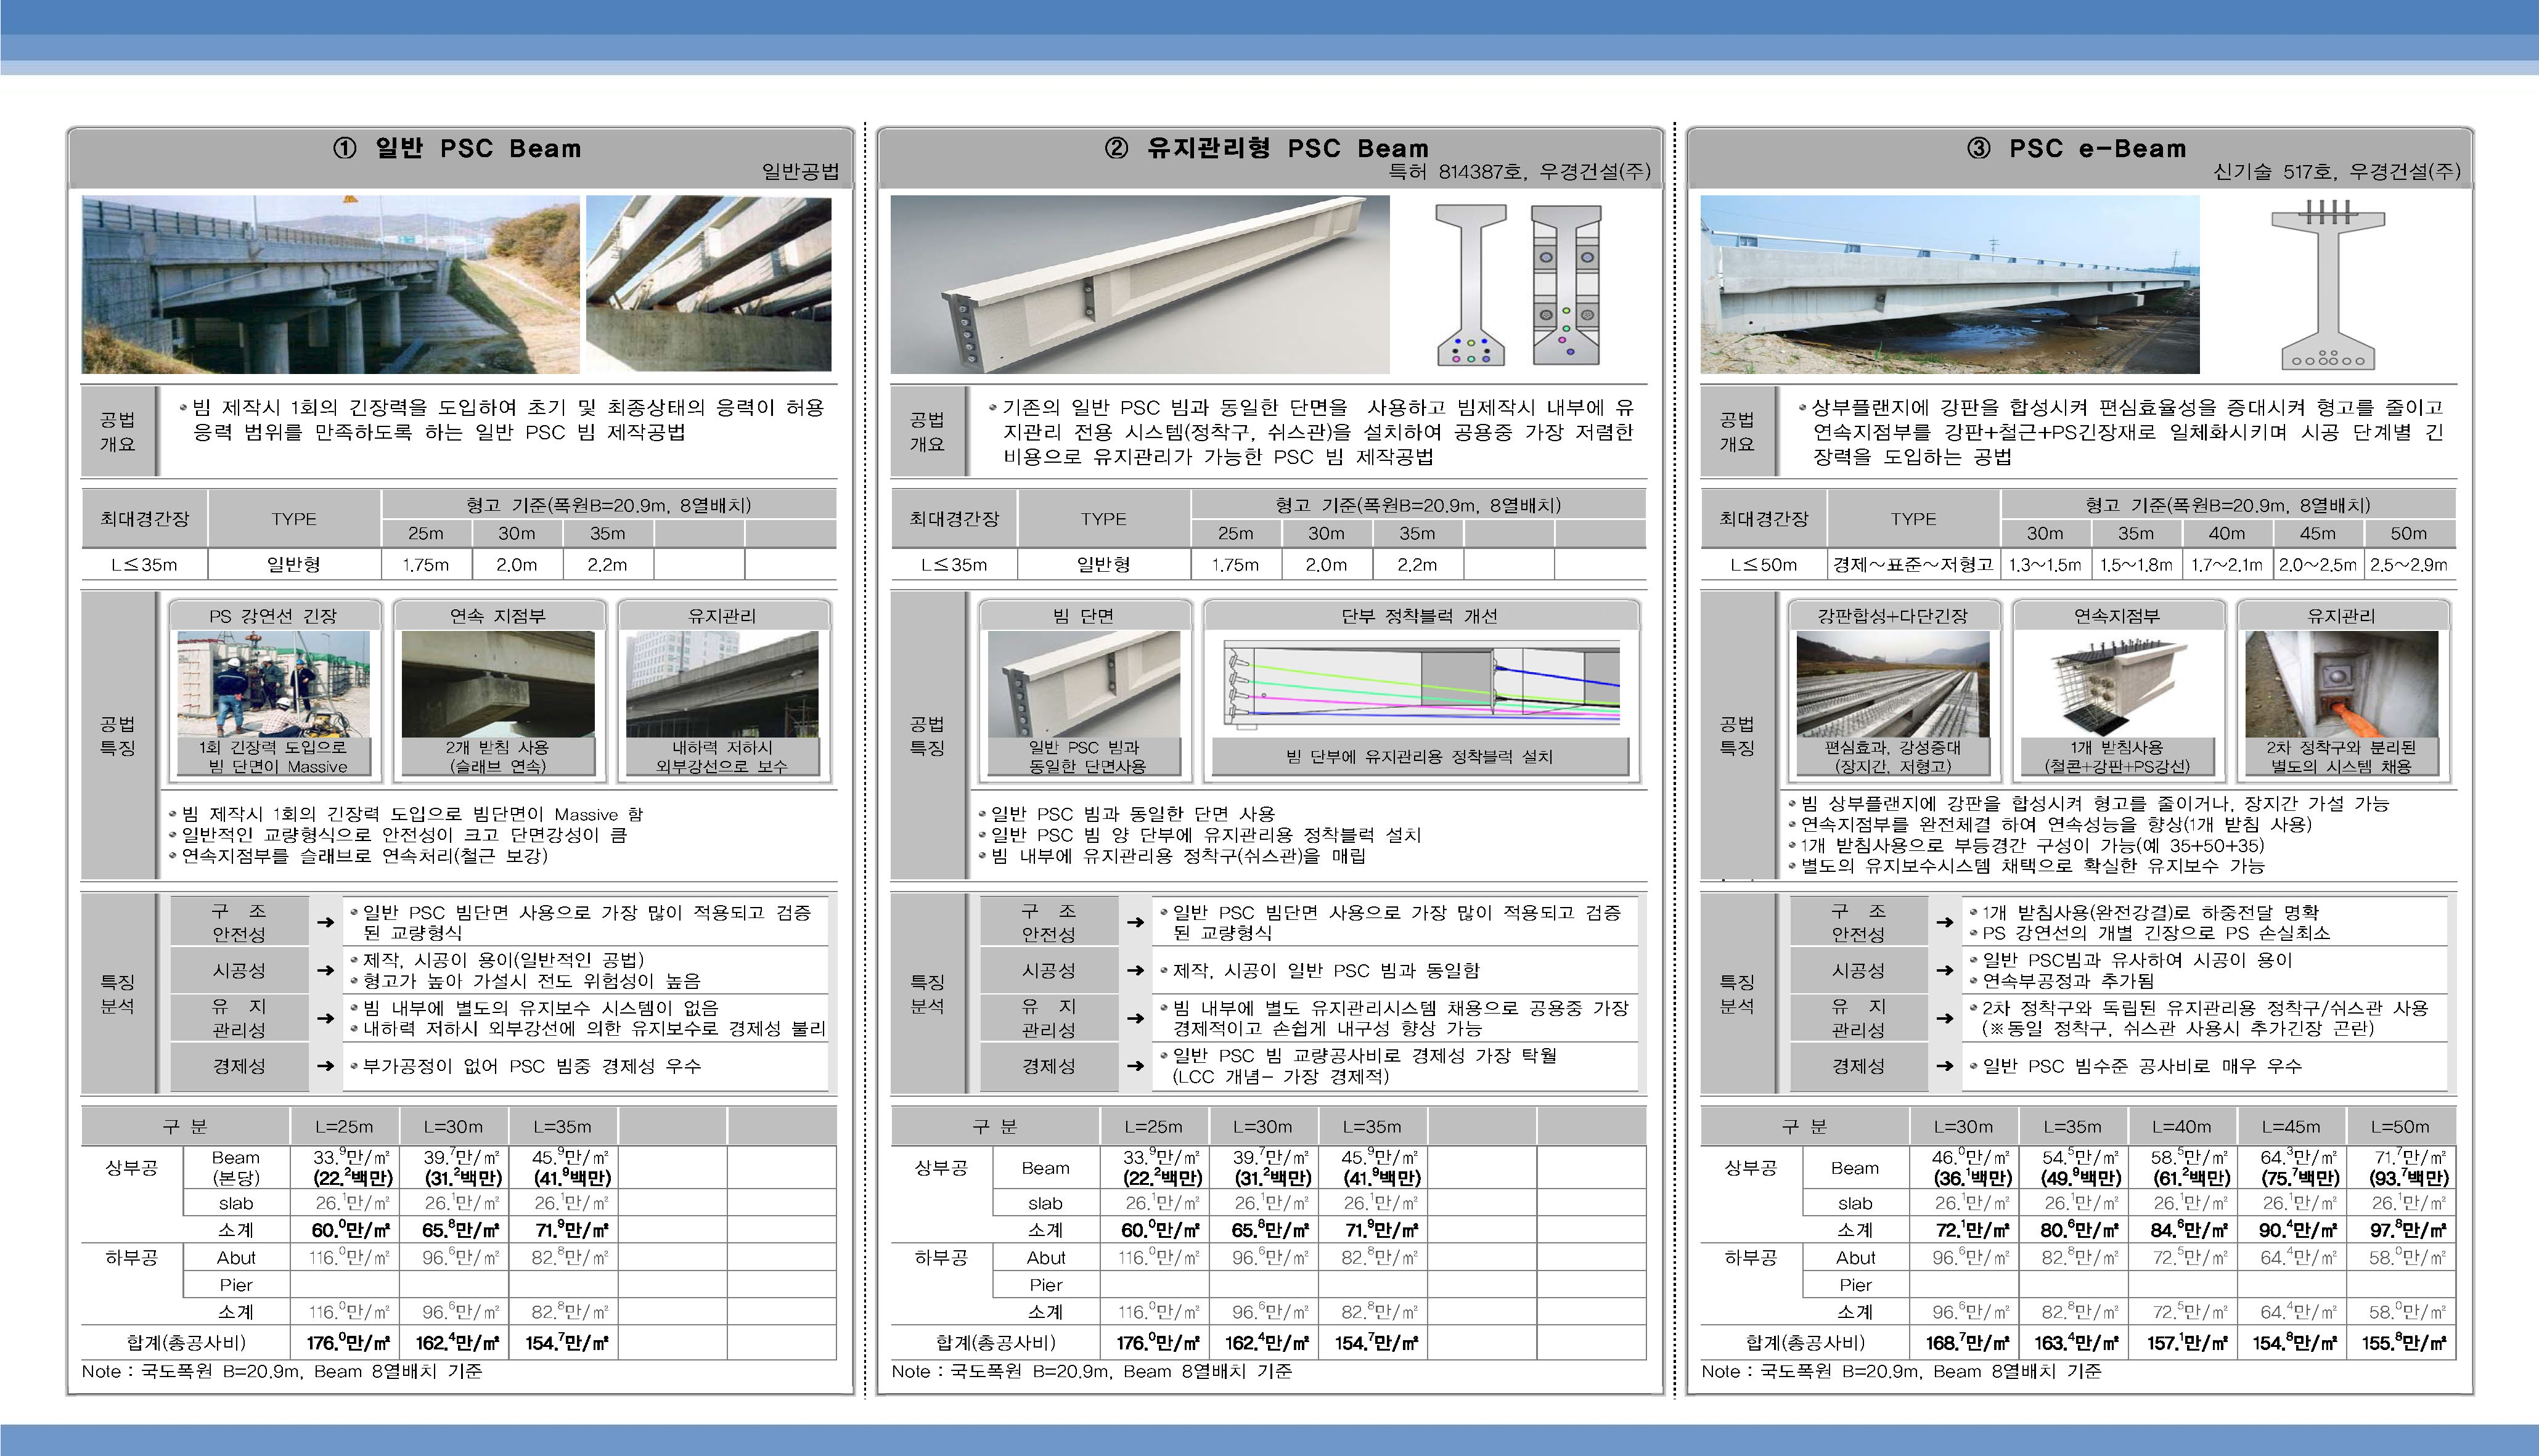
Task: Select the 'L≤50m' cell
Action: pyautogui.click(x=1764, y=564)
